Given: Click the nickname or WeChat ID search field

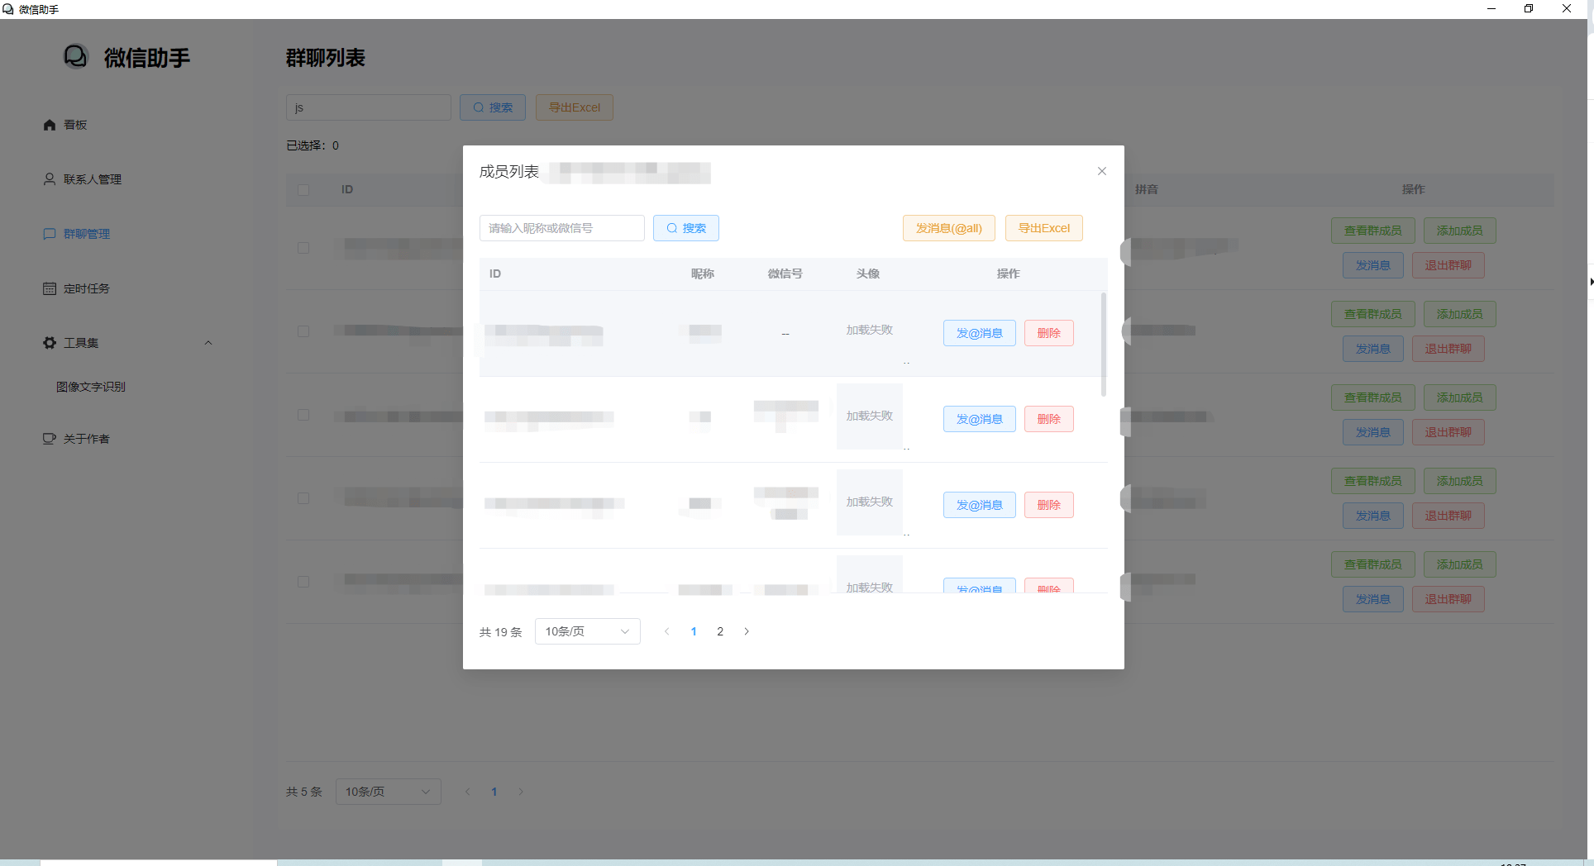Looking at the screenshot, I should [x=561, y=228].
